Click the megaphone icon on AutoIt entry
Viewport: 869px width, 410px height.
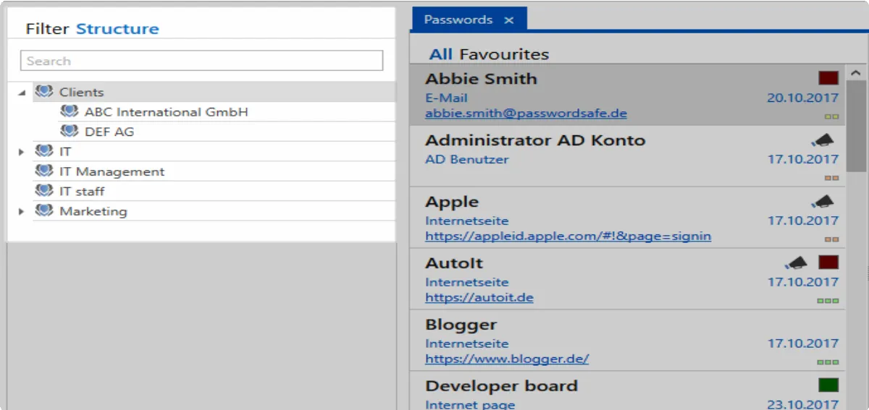(x=796, y=263)
